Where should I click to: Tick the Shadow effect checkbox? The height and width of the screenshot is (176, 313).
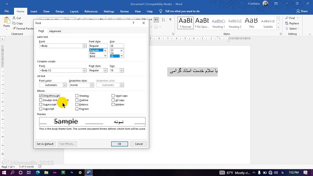(x=77, y=96)
